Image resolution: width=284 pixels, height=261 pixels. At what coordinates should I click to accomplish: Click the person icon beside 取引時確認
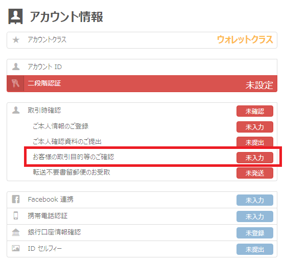pyautogui.click(x=16, y=110)
